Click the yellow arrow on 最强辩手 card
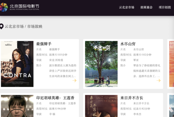 pyautogui.click(x=74, y=81)
